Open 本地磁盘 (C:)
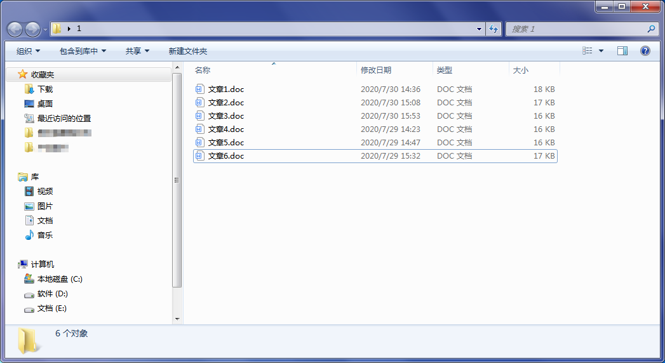Image resolution: width=665 pixels, height=363 pixels. pos(60,279)
